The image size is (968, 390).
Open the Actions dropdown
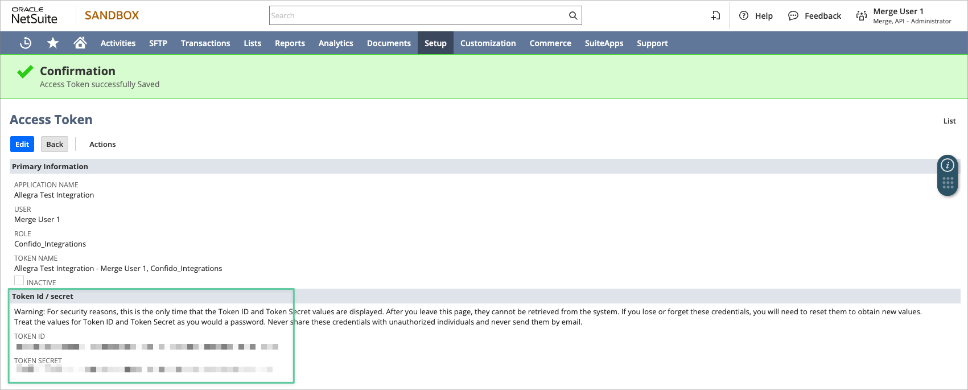[102, 144]
